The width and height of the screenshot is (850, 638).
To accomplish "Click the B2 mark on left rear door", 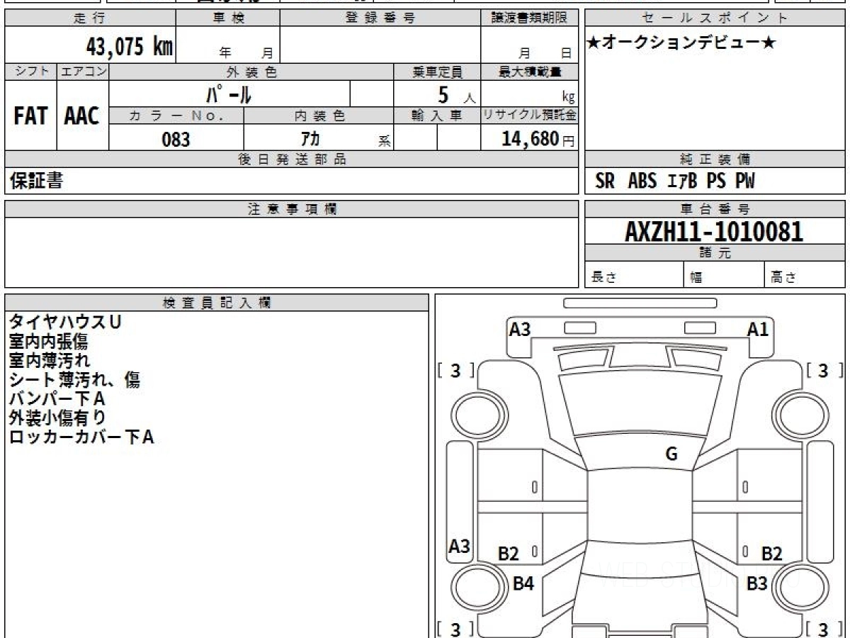I will pyautogui.click(x=509, y=554).
